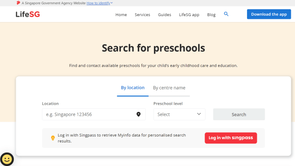Click the red Singapore lion crest icon
The width and height of the screenshot is (295, 166).
(18, 3)
